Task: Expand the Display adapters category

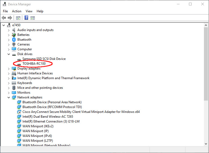Action: point(9,69)
